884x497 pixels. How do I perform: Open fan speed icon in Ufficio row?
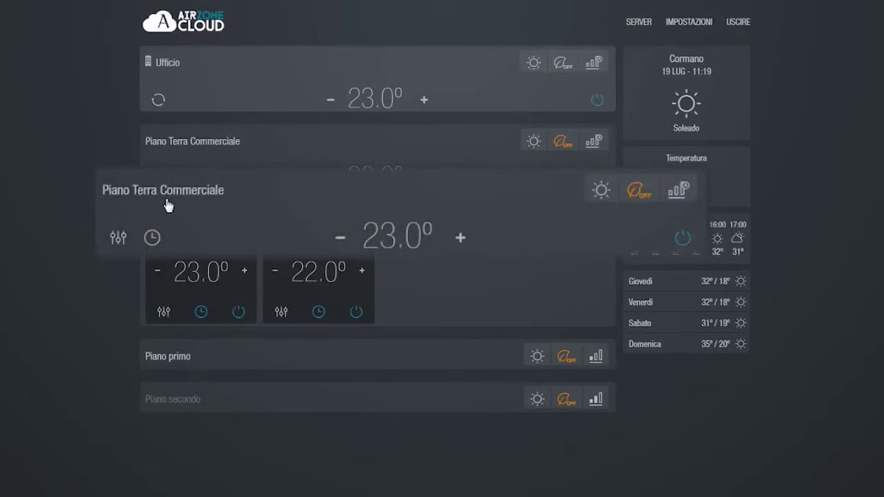(x=594, y=63)
